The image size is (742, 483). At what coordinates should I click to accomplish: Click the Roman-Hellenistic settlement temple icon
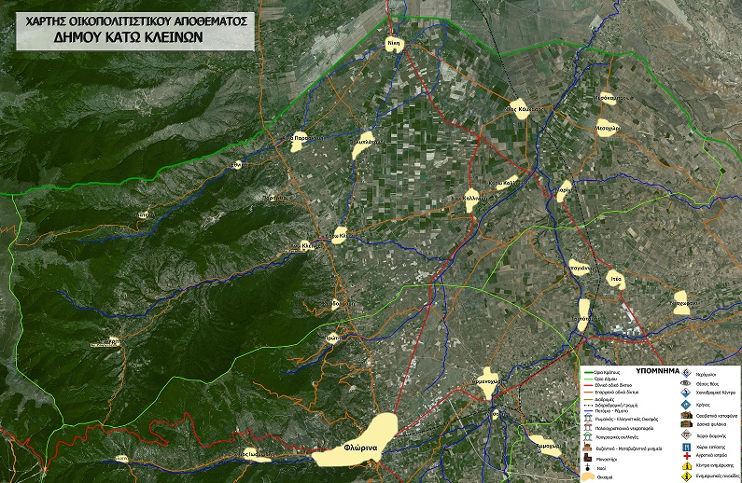coord(586,418)
